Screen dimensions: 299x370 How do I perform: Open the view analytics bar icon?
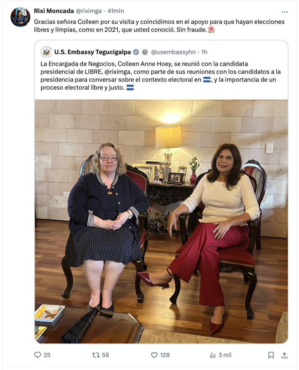(212, 355)
